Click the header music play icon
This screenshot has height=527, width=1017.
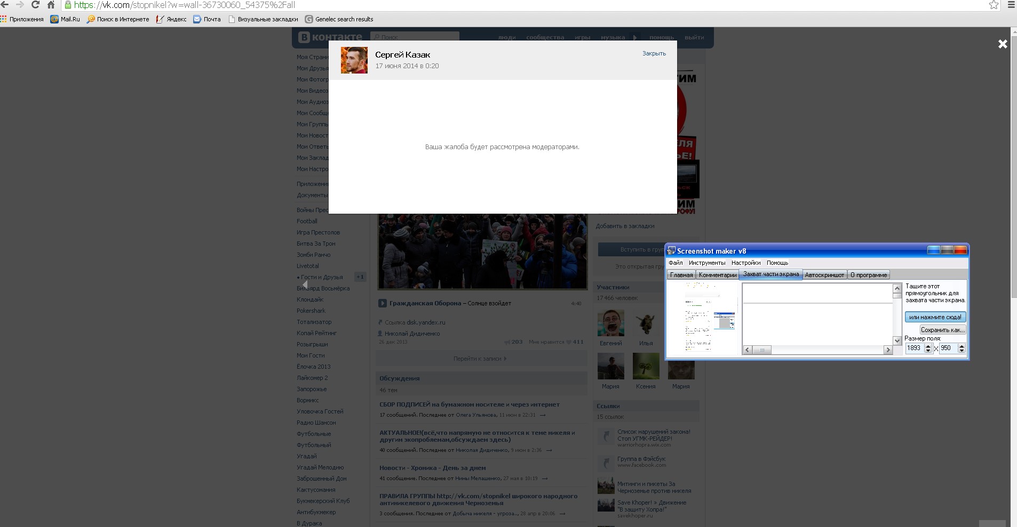coord(635,37)
